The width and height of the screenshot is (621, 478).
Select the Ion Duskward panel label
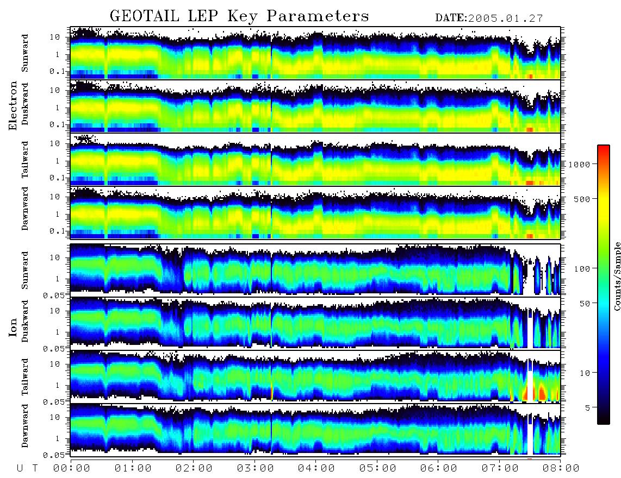25,321
